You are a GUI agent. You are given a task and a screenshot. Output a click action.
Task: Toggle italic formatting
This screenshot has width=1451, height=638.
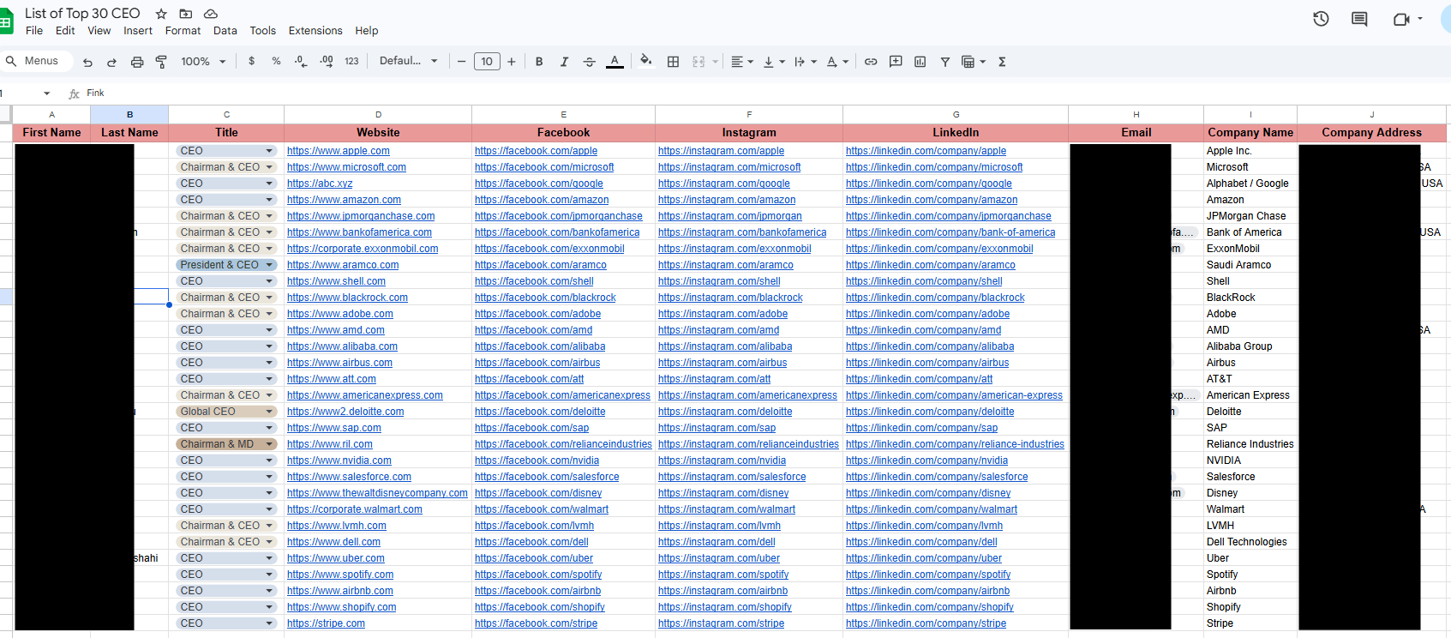564,62
